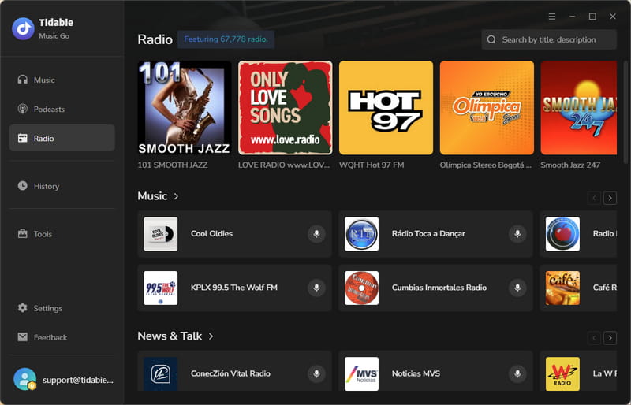Open the History sidebar item
The width and height of the screenshot is (631, 405).
[x=62, y=186]
